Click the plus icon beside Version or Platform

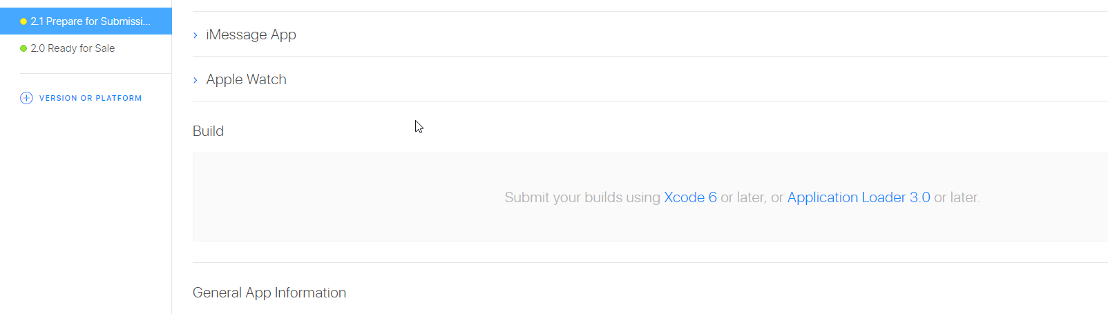pos(26,98)
